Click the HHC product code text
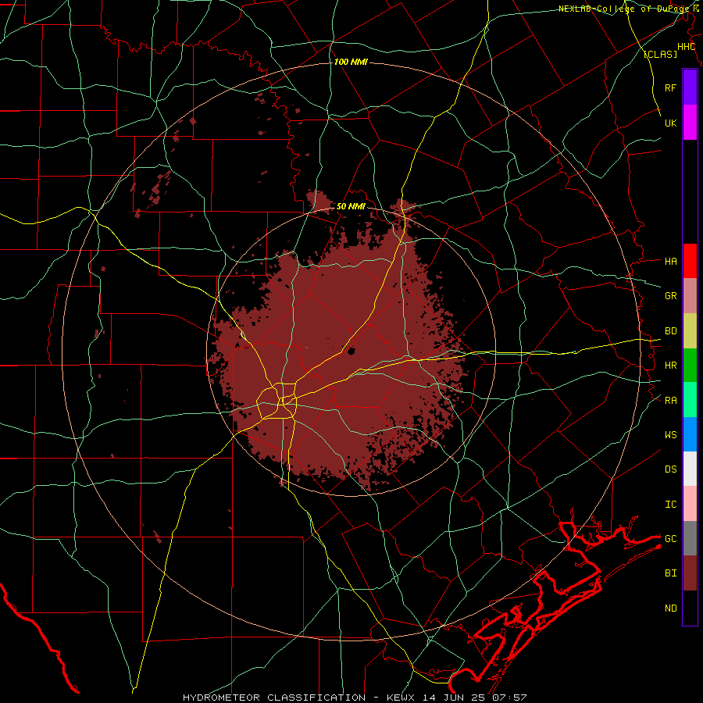The image size is (703, 703). point(687,47)
